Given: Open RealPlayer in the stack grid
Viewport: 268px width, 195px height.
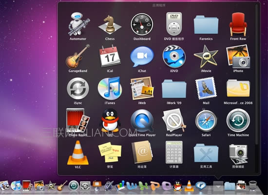Looking at the screenshot, I should point(174,120).
